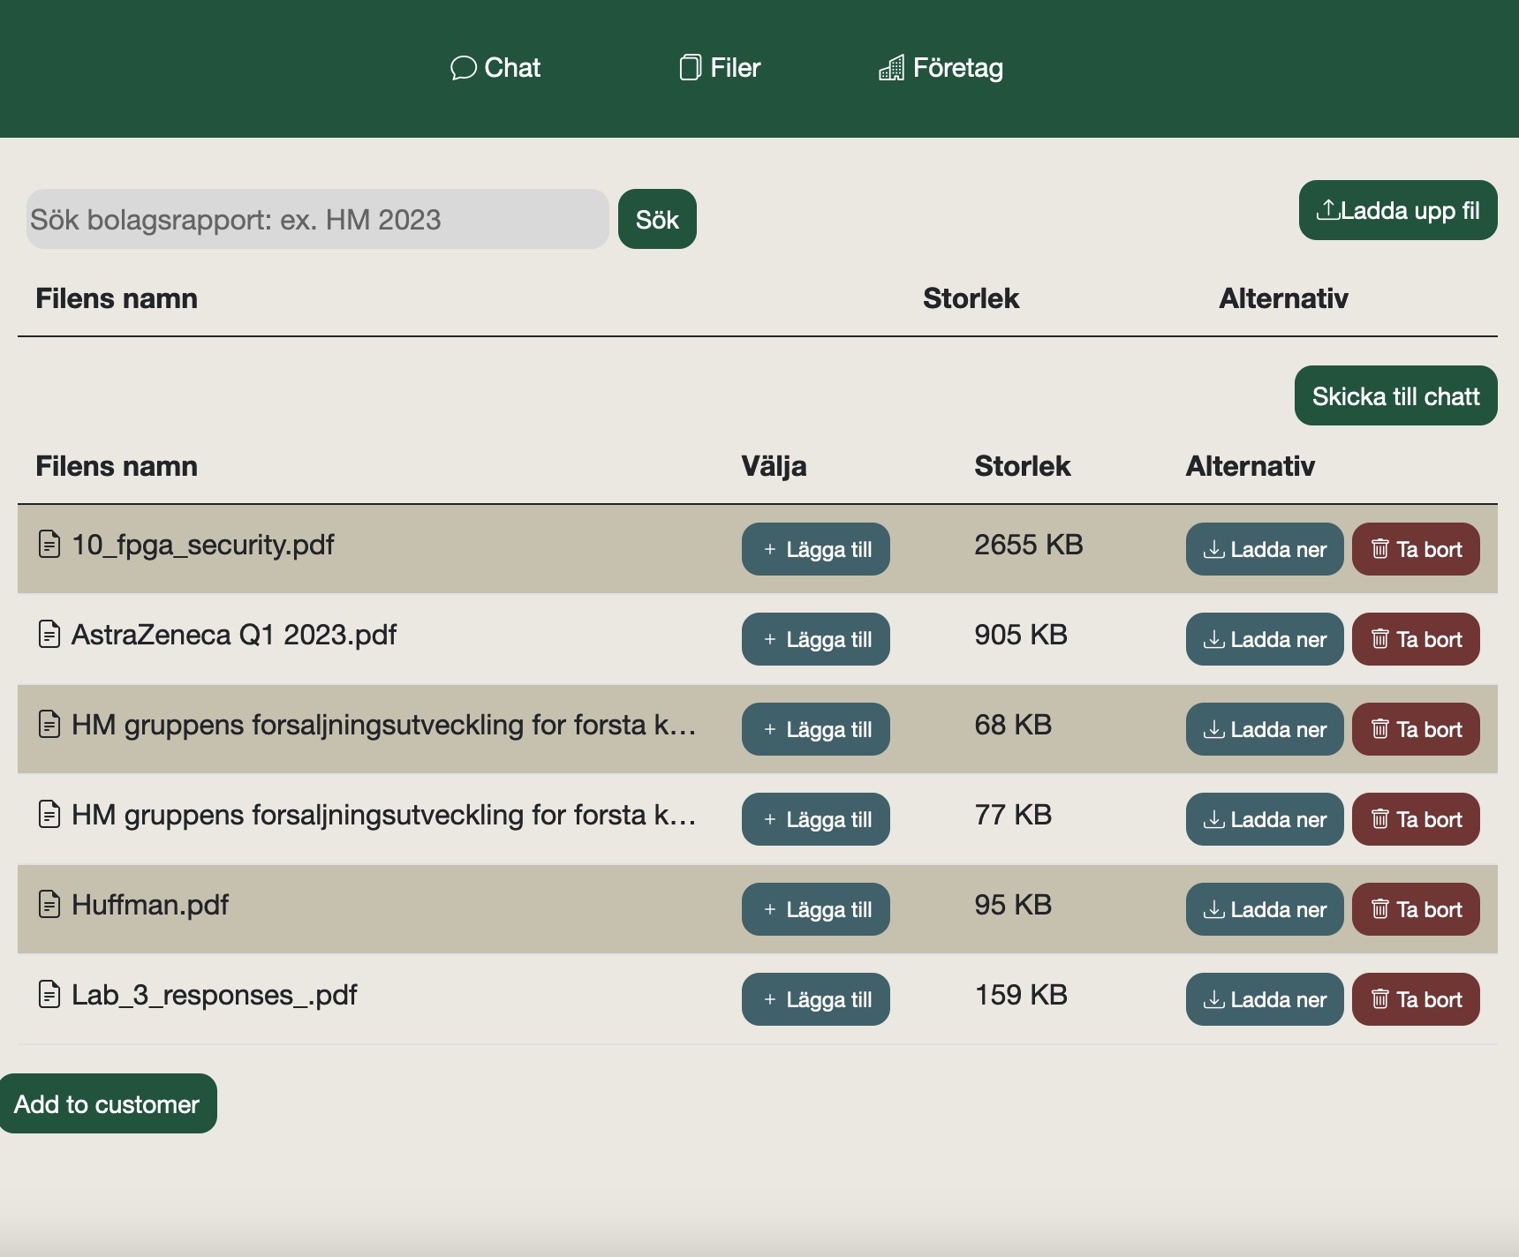The height and width of the screenshot is (1257, 1519).
Task: Open the Chat tab
Action: (495, 68)
